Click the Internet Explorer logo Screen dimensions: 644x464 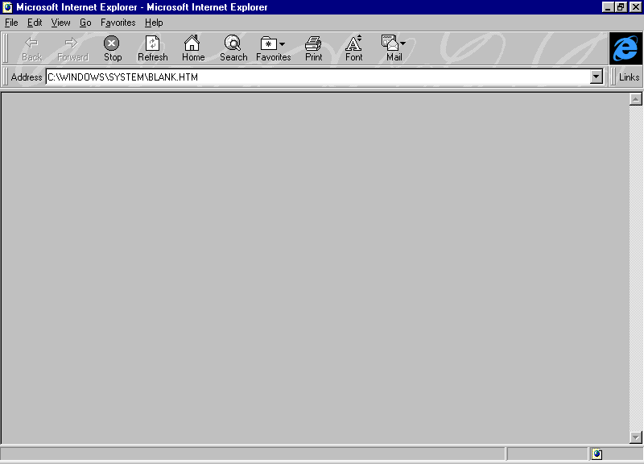pos(625,48)
